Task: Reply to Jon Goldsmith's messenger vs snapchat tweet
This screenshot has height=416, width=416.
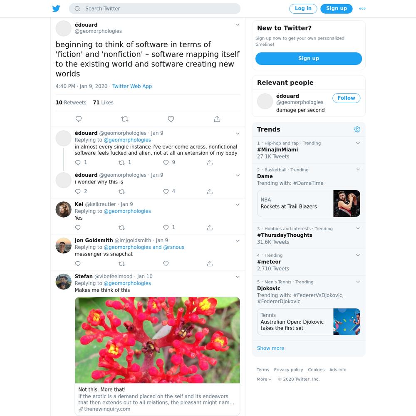Action: coord(78,264)
